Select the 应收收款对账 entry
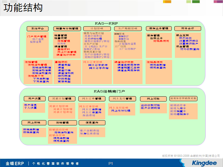Image resolution: width=223 pixels, height=167 pixels. coord(151,105)
